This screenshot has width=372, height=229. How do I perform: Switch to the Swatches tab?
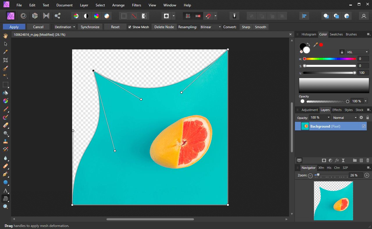coord(336,34)
